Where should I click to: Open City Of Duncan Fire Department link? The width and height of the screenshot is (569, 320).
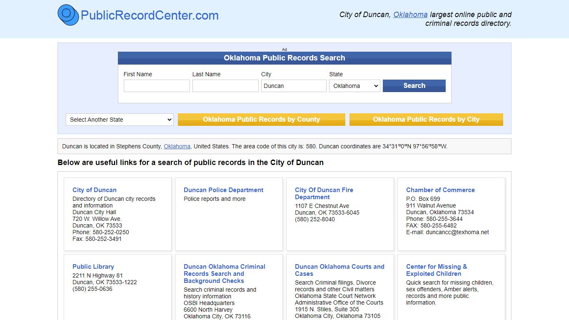click(324, 193)
